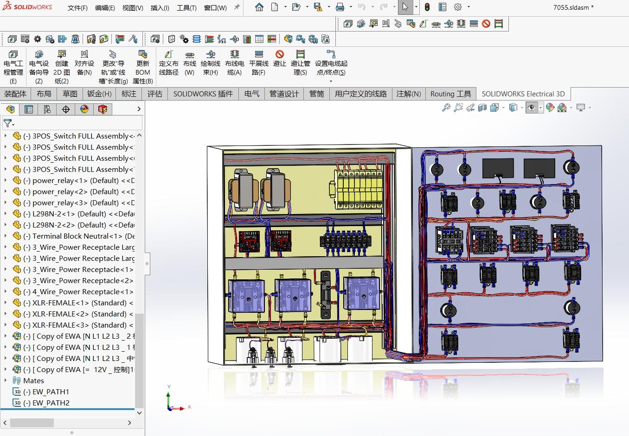
Task: Open the DisplayManager tab with color ball
Action: (x=84, y=109)
